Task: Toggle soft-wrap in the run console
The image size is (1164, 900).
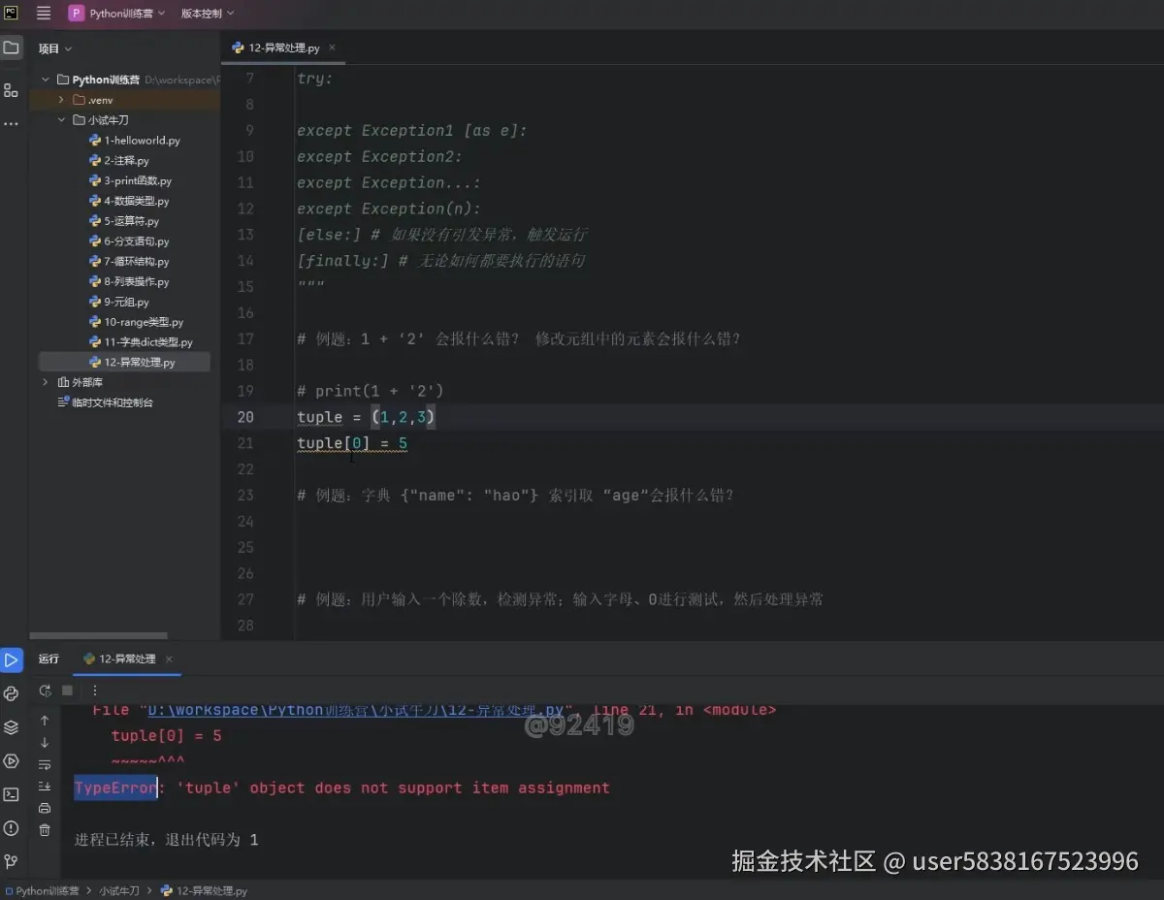Action: coord(44,764)
